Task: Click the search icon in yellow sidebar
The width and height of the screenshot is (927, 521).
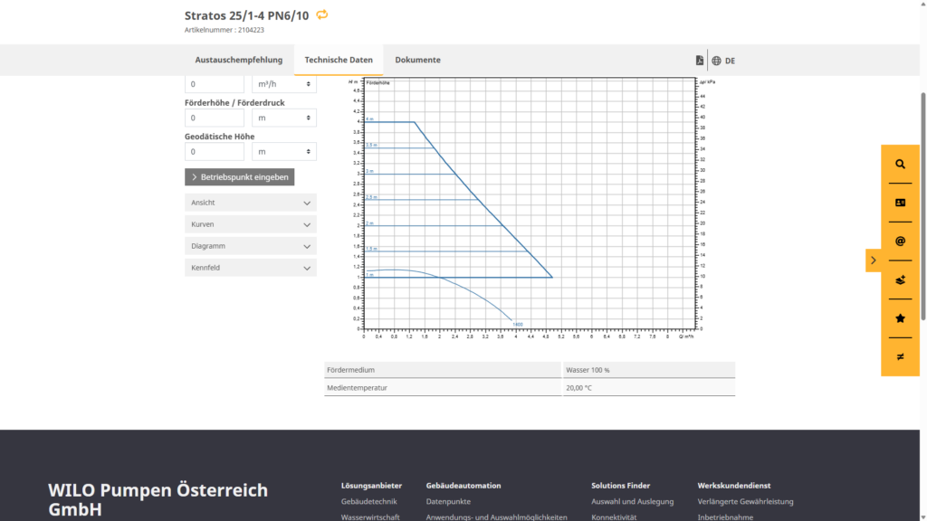Action: coord(900,165)
